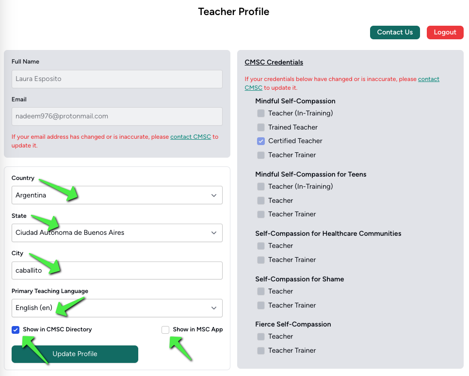Open language dropdown showing English (en)
Viewport: 469px width, 376px height.
117,308
